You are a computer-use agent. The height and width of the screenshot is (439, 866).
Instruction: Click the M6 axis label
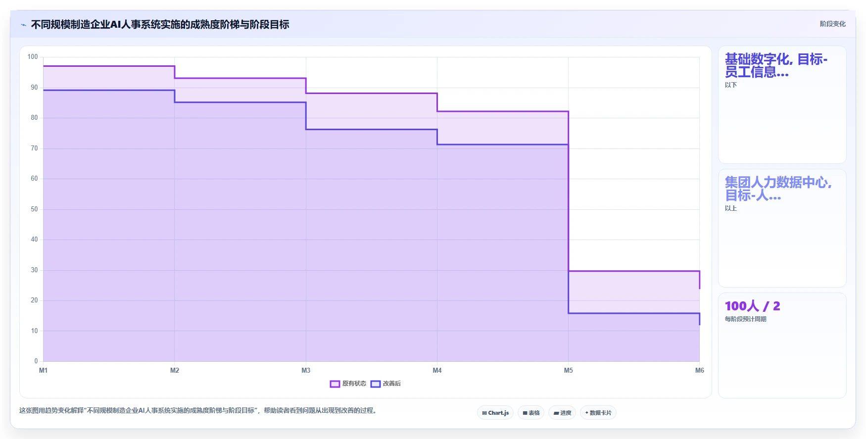pyautogui.click(x=699, y=370)
